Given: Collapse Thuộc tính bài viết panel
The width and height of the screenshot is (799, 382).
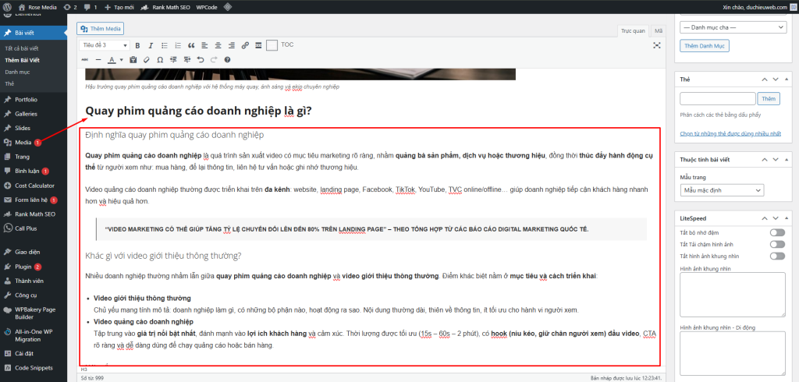Looking at the screenshot, I should (788, 159).
